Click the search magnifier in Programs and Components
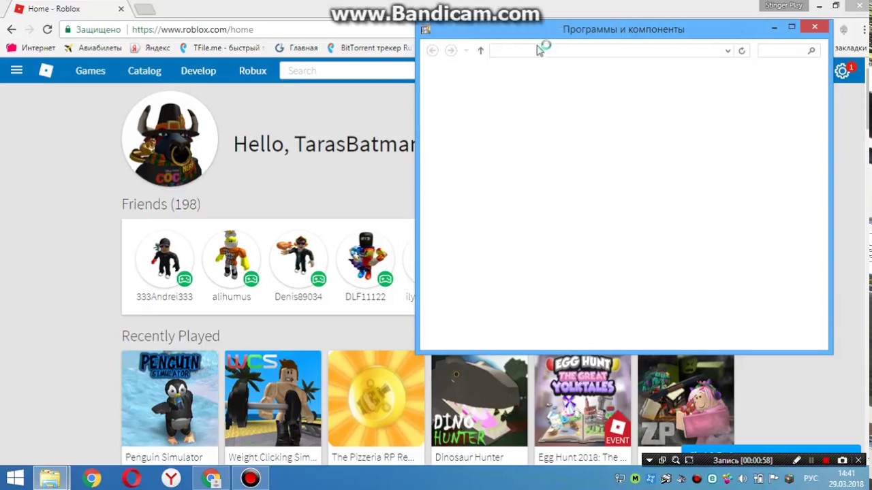This screenshot has width=872, height=490. tap(811, 50)
